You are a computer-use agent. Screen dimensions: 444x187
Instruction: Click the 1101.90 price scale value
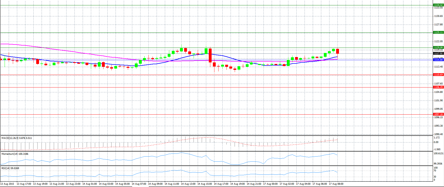(438, 101)
